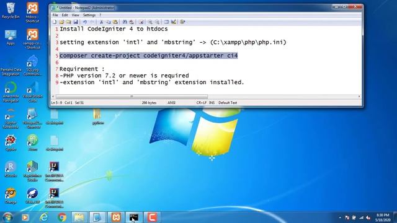Click the Windows Start button
This screenshot has height=223, width=397.
pyautogui.click(x=8, y=217)
